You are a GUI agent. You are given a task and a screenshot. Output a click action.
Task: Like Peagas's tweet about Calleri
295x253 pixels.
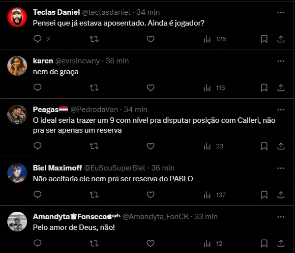click(150, 146)
